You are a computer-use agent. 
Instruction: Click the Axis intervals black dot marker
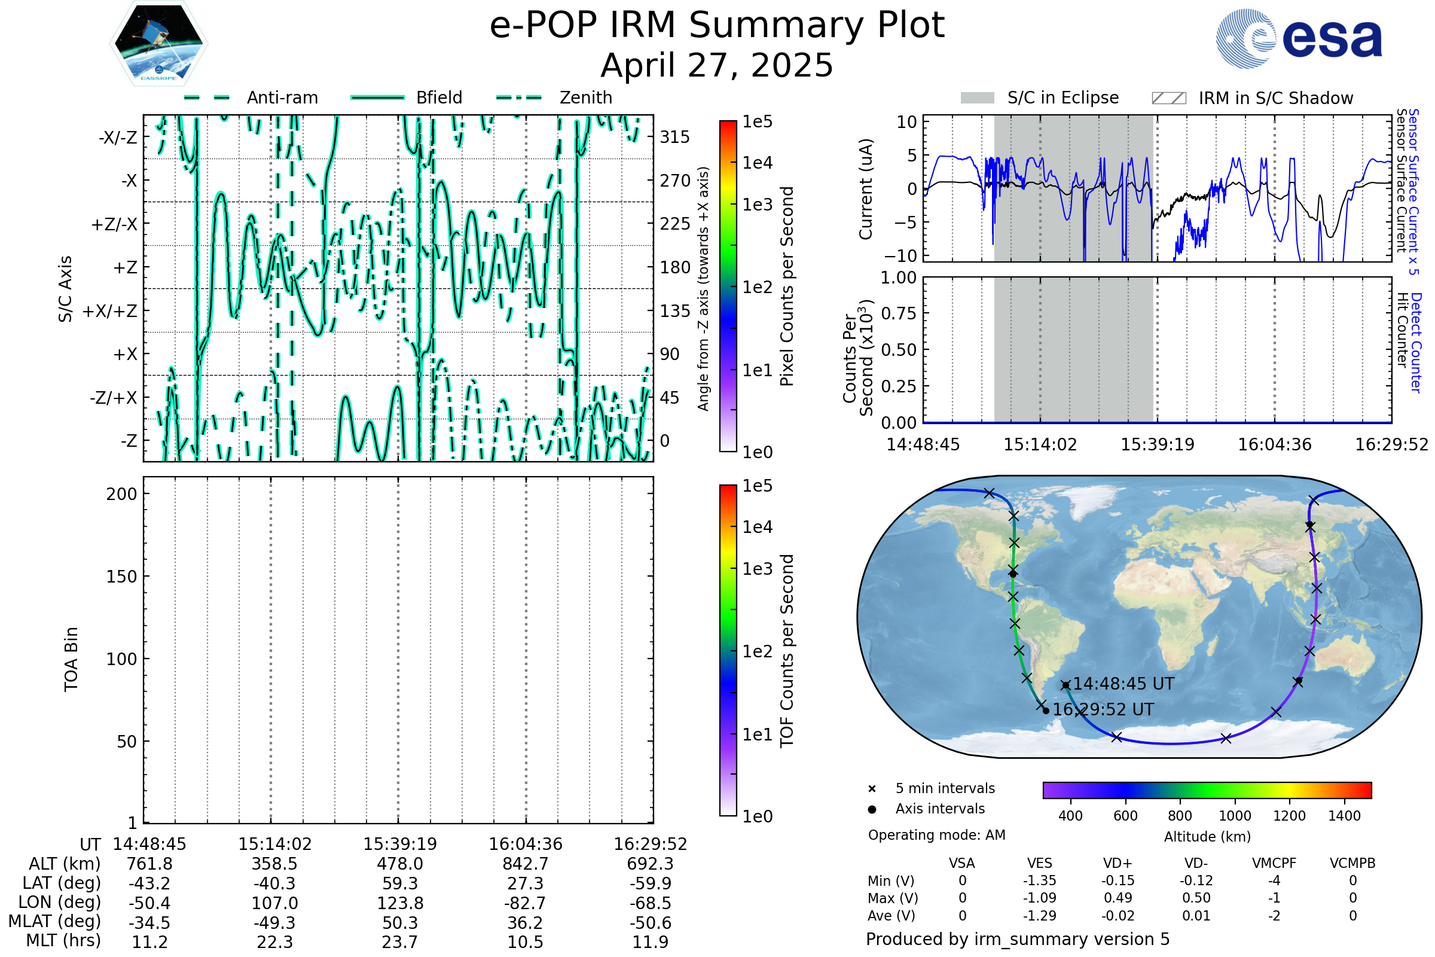tap(872, 809)
